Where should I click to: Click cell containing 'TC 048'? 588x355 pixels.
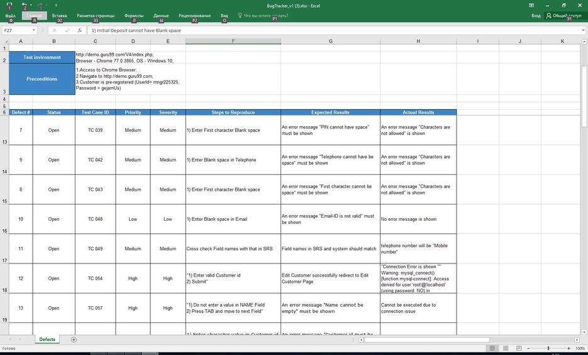pos(95,220)
